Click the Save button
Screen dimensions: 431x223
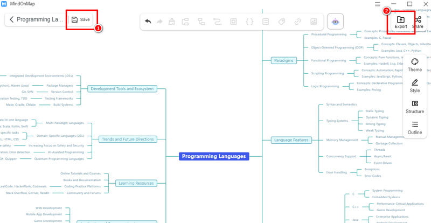pos(80,19)
